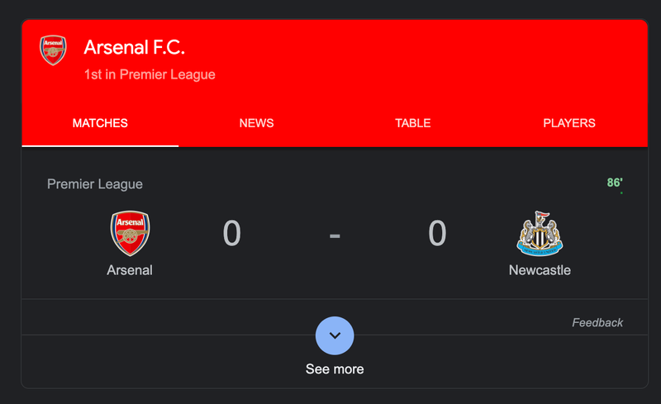661x404 pixels.
Task: Select the TABLE tab
Action: click(x=412, y=123)
